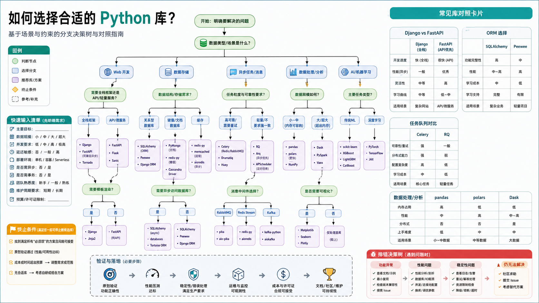This screenshot has height=303, width=539.
Task: Tick the 无合适库 checkbox
Action: point(11,273)
